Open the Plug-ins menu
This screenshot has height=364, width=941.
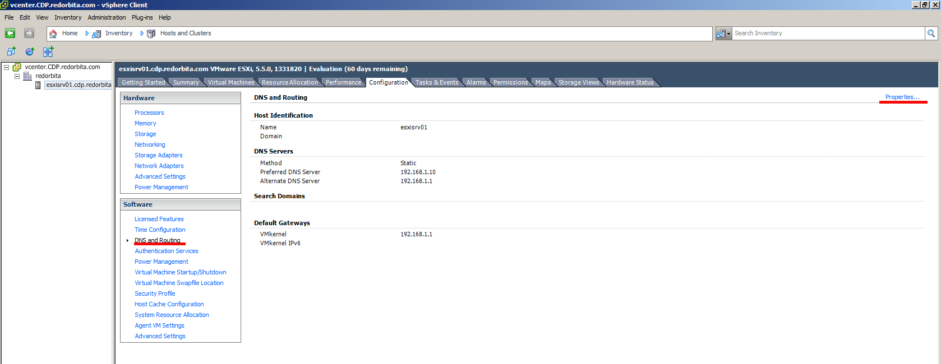click(142, 17)
